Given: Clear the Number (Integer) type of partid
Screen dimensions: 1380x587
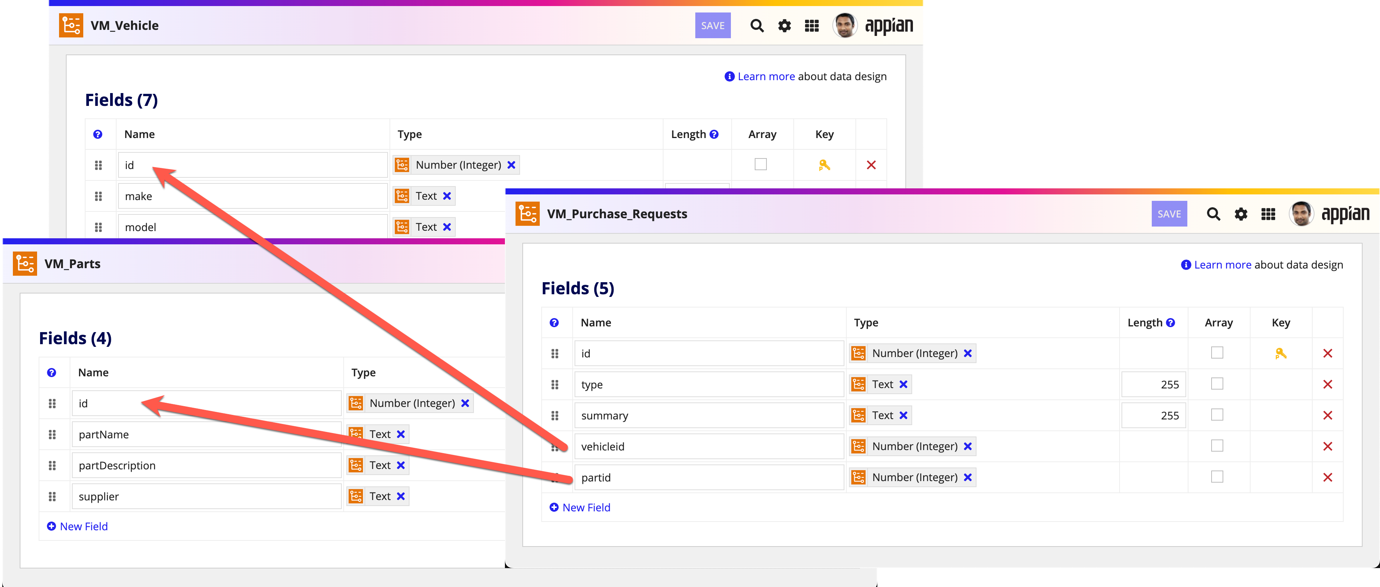Looking at the screenshot, I should [x=967, y=477].
